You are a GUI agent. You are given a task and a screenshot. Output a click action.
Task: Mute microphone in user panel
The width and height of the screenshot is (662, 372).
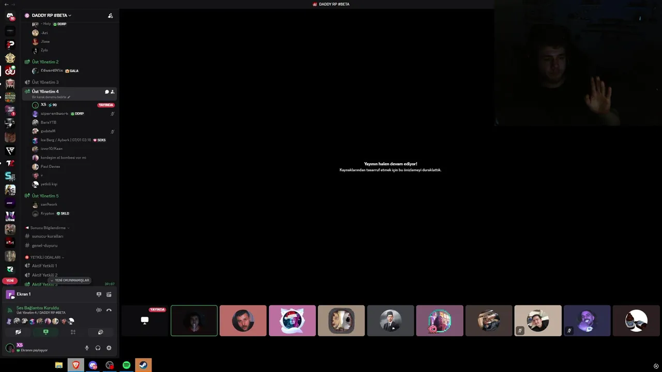(87, 348)
